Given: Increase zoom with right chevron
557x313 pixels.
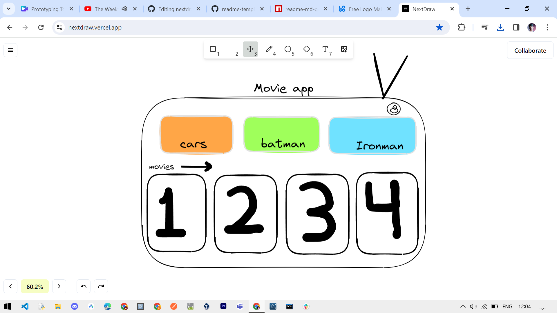Looking at the screenshot, I should [x=59, y=287].
